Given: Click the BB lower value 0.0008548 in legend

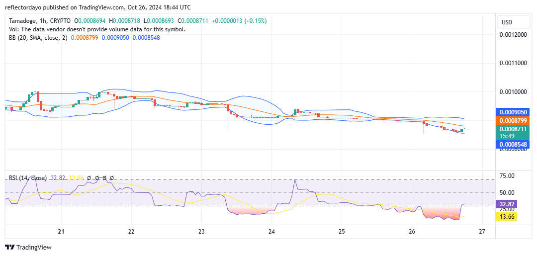Looking at the screenshot, I should (x=146, y=38).
